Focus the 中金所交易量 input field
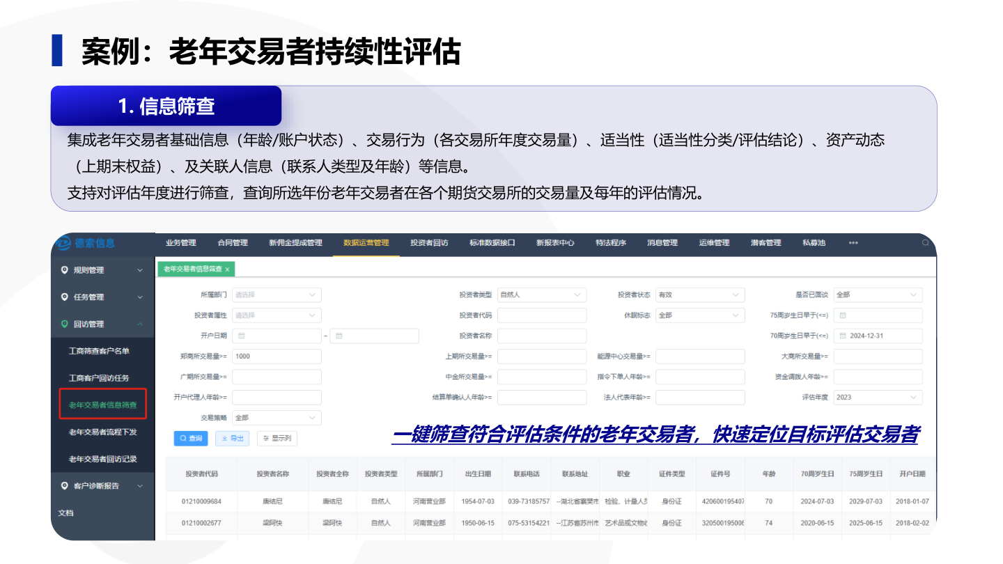This screenshot has width=1003, height=564. pos(542,377)
